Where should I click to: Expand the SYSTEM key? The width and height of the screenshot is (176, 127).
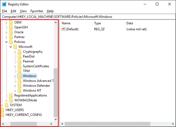(x=2, y=105)
